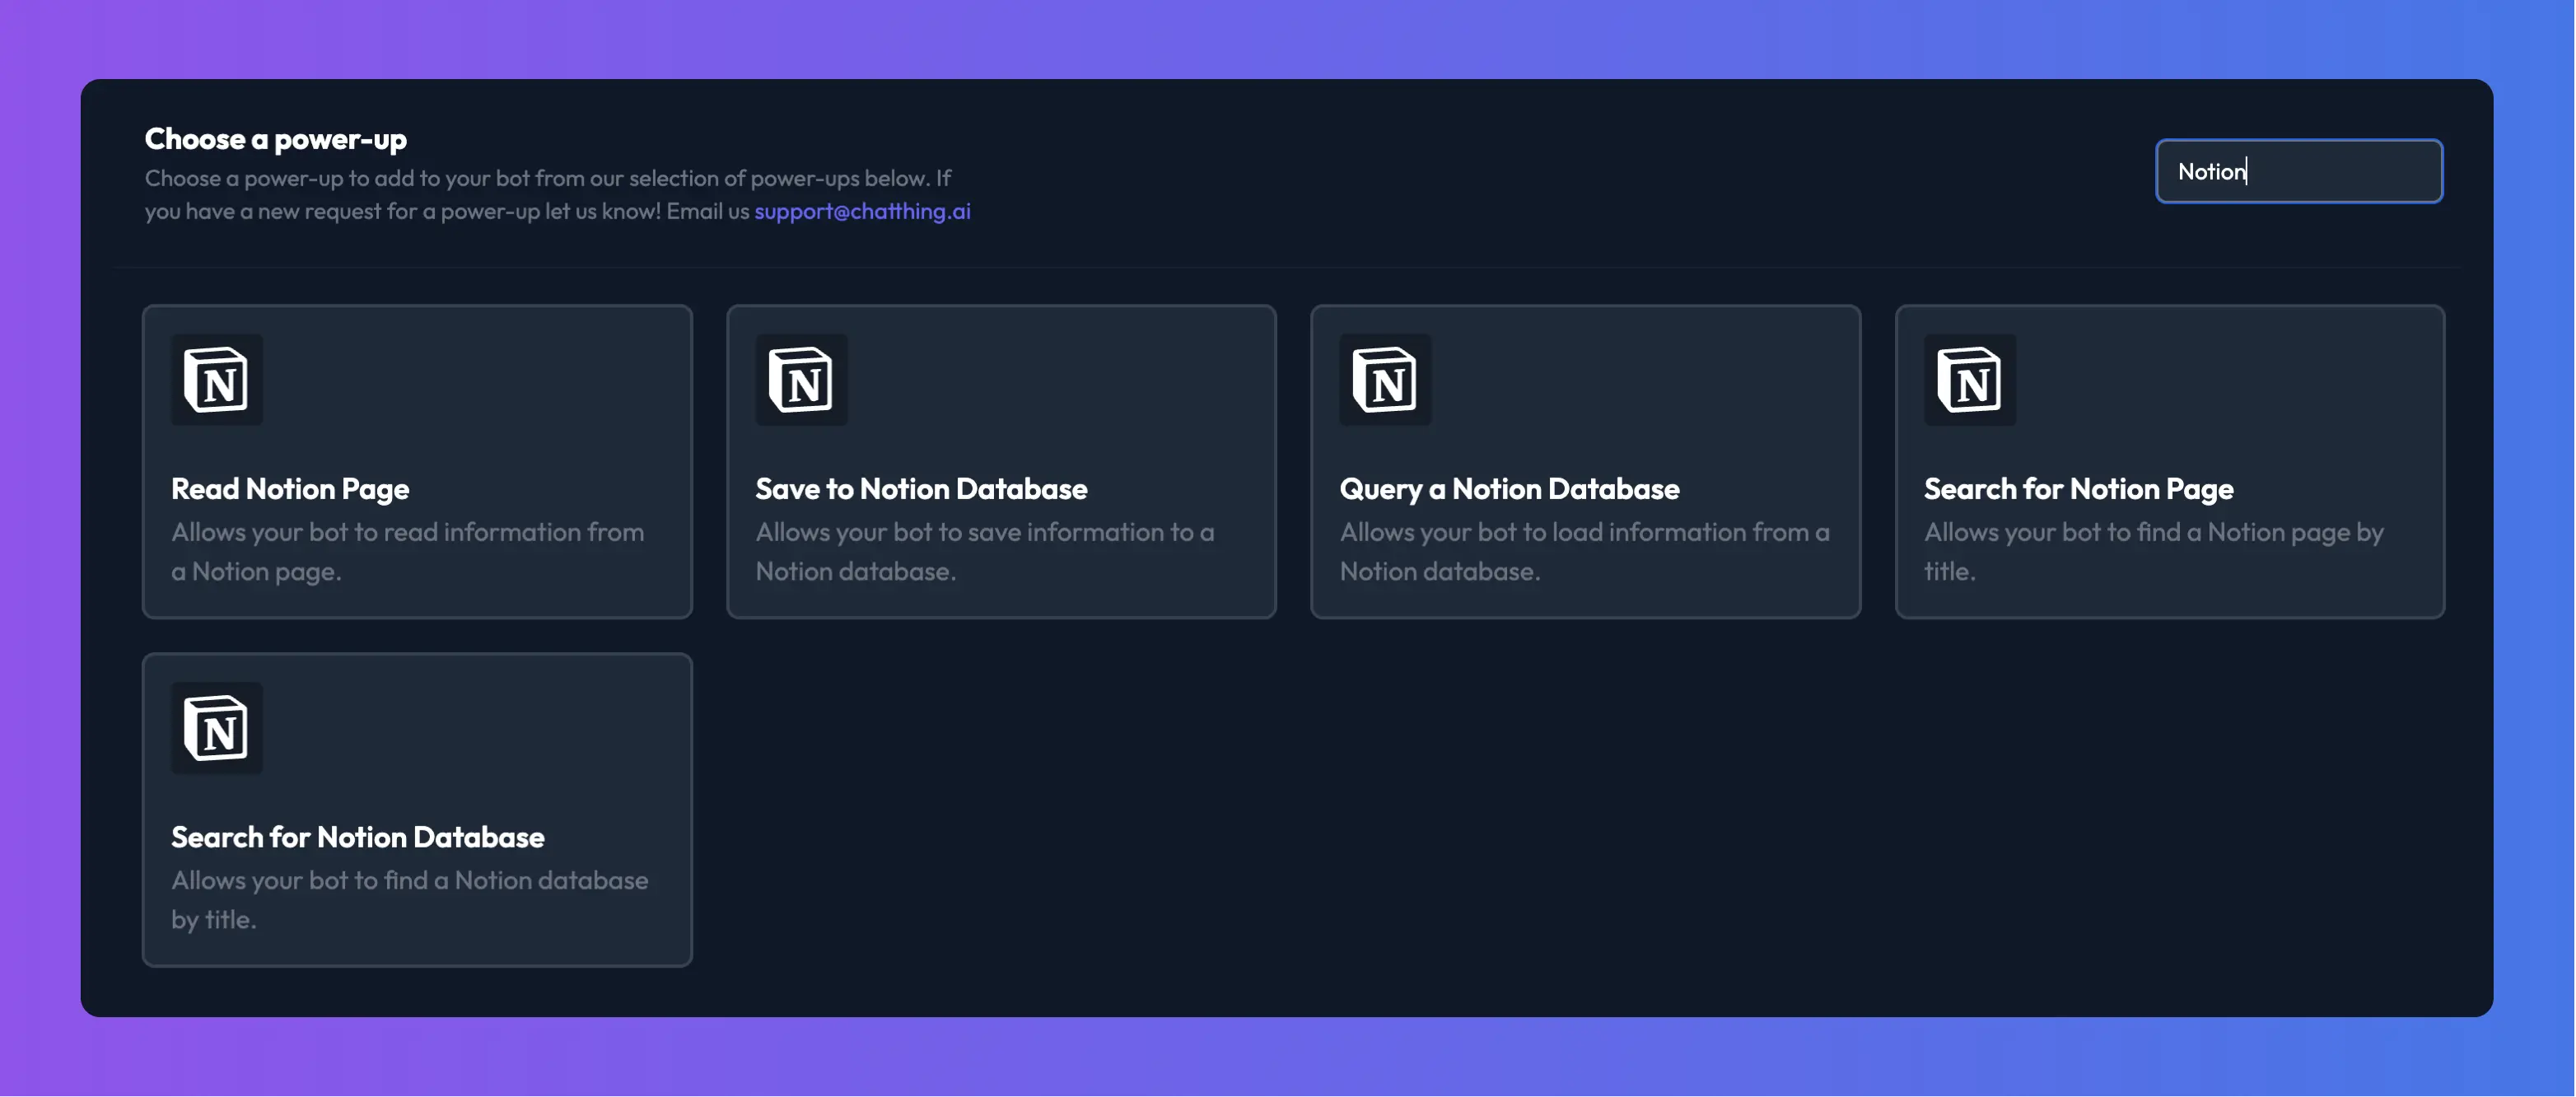Click the Notion icon on Query a Notion Database card

click(1385, 380)
